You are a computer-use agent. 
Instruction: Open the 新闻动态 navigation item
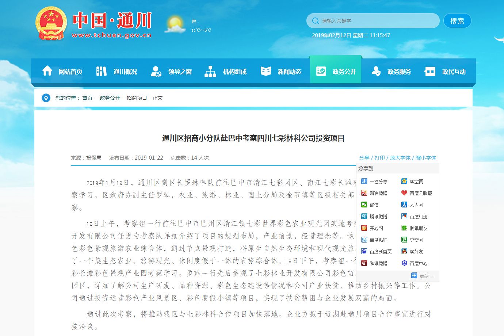point(281,71)
